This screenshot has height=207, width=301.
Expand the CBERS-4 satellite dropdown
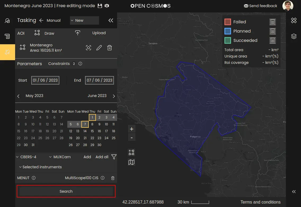pyautogui.click(x=26, y=157)
